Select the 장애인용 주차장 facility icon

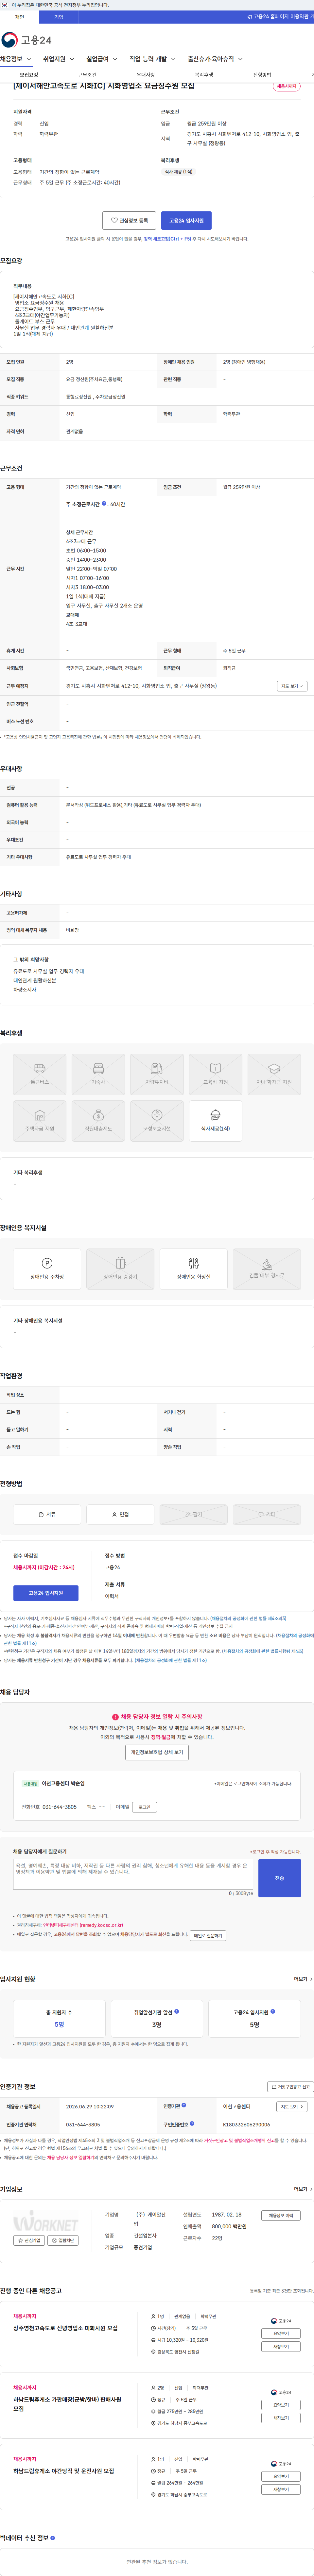pos(47,1269)
